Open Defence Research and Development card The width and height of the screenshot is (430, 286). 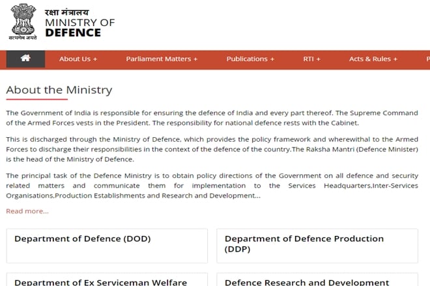point(317,279)
